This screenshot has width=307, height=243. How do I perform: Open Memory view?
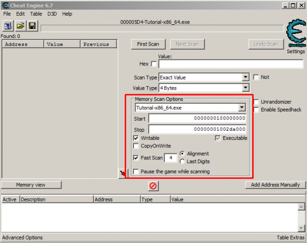point(31,185)
